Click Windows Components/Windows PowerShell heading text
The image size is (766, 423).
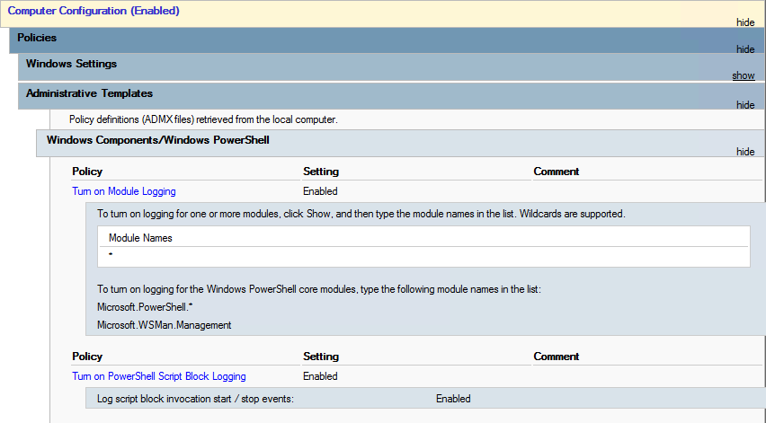tap(157, 140)
